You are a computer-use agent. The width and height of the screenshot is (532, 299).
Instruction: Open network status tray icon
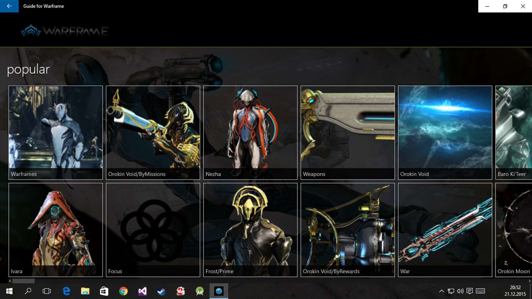click(x=451, y=291)
